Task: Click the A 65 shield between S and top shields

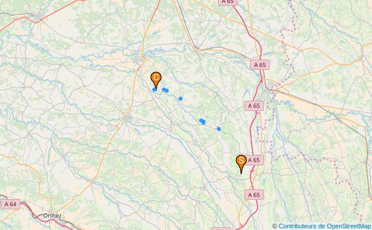Action: [x=254, y=106]
